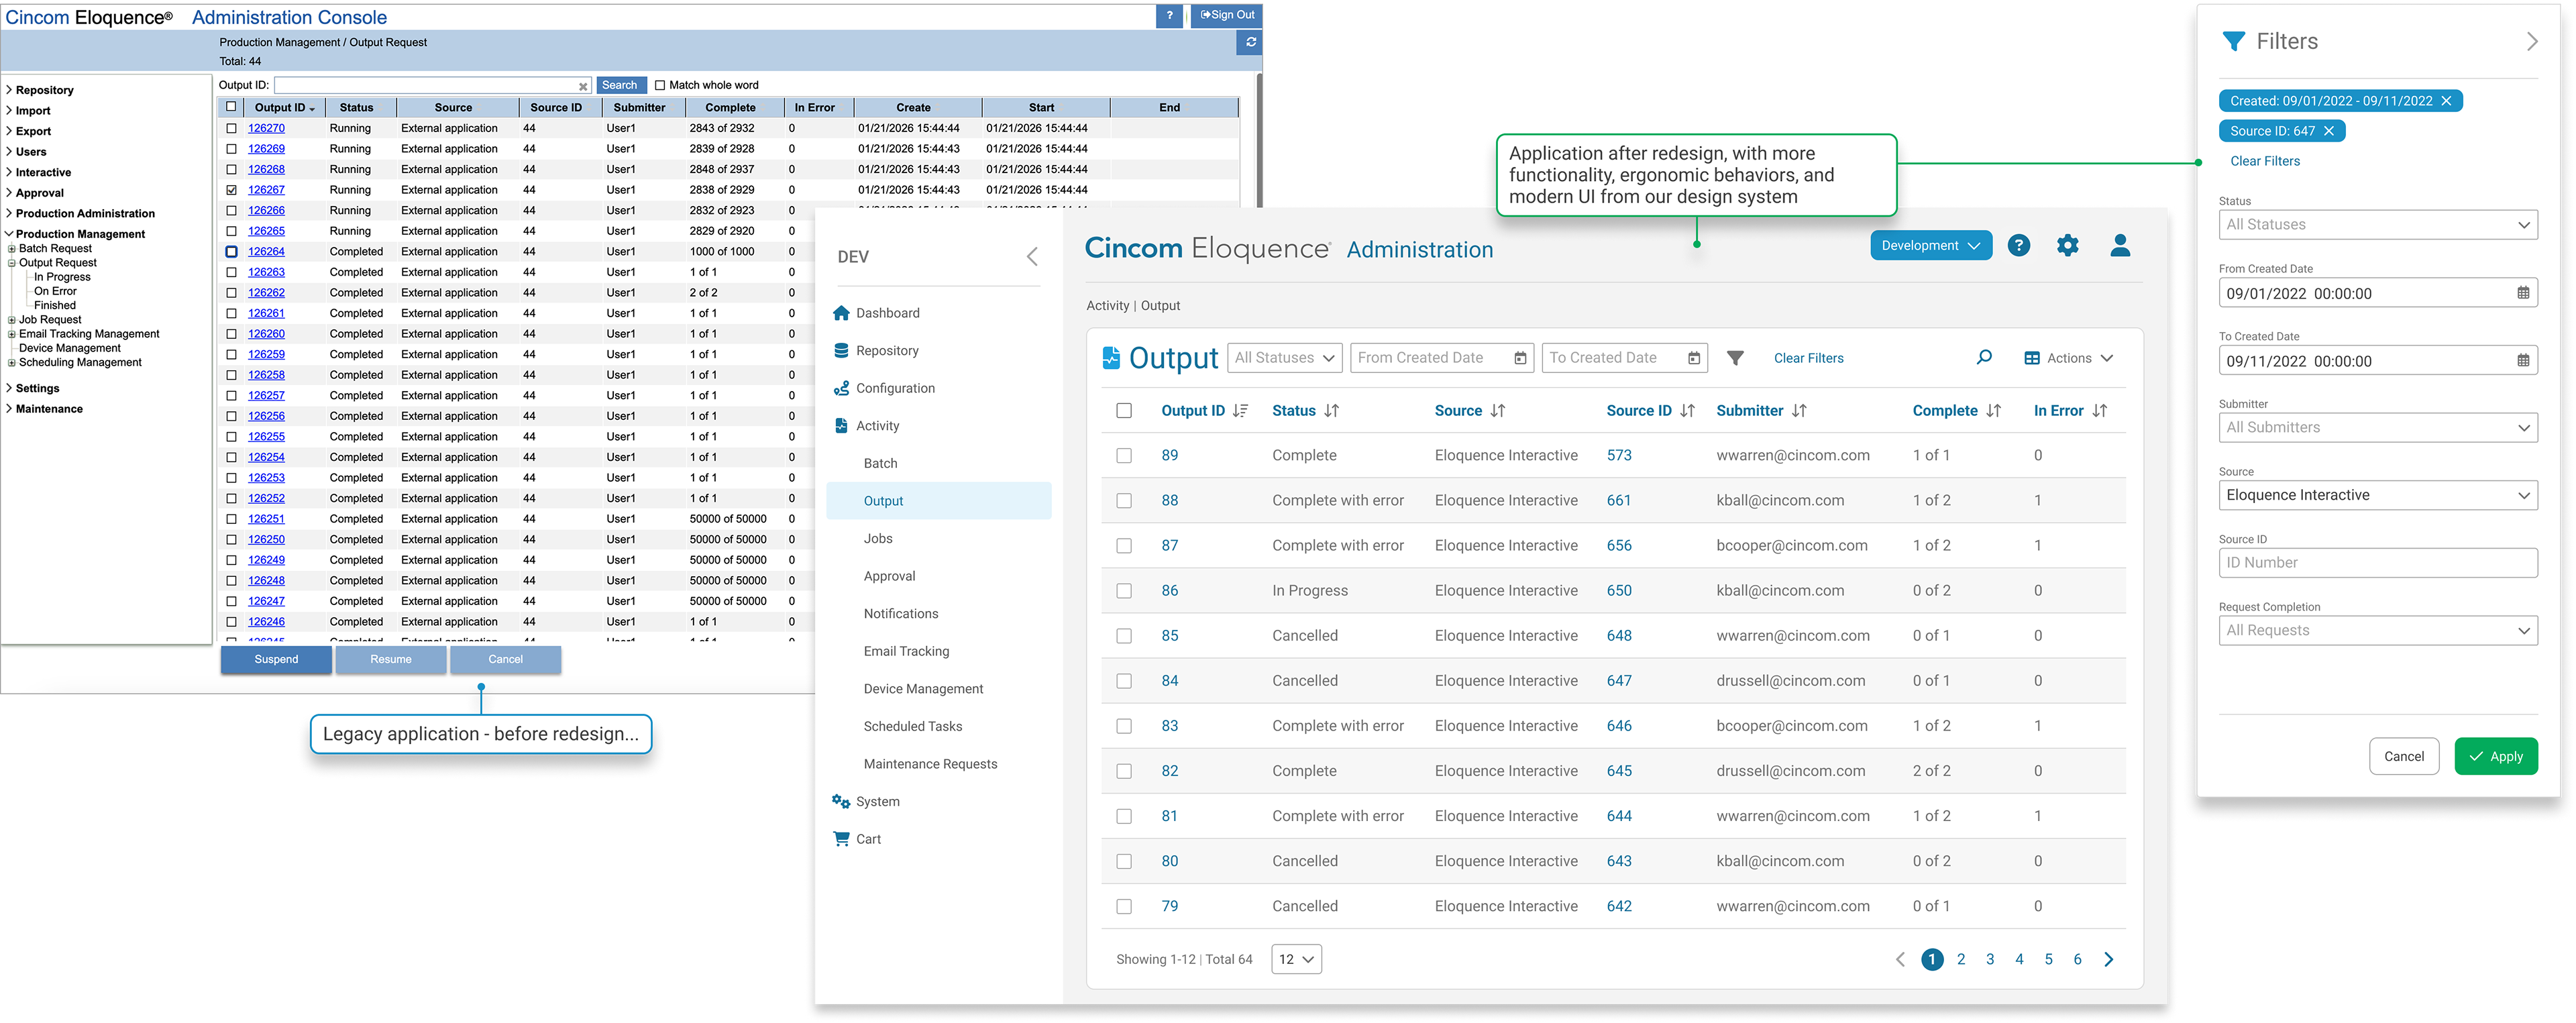Remove the Source ID: 647 filter chip
This screenshot has width=2576, height=1023.
[2328, 131]
